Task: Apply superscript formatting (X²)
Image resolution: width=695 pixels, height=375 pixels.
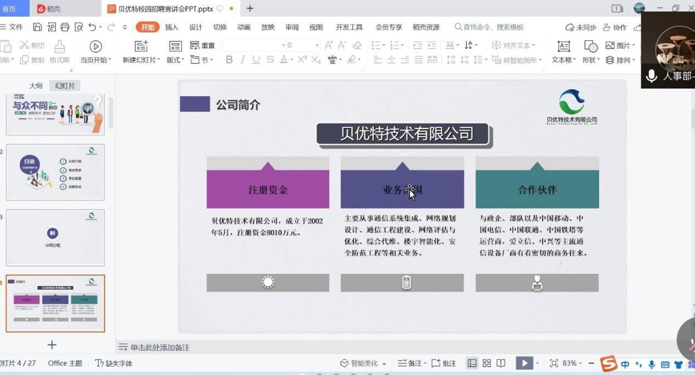Action: 302,60
